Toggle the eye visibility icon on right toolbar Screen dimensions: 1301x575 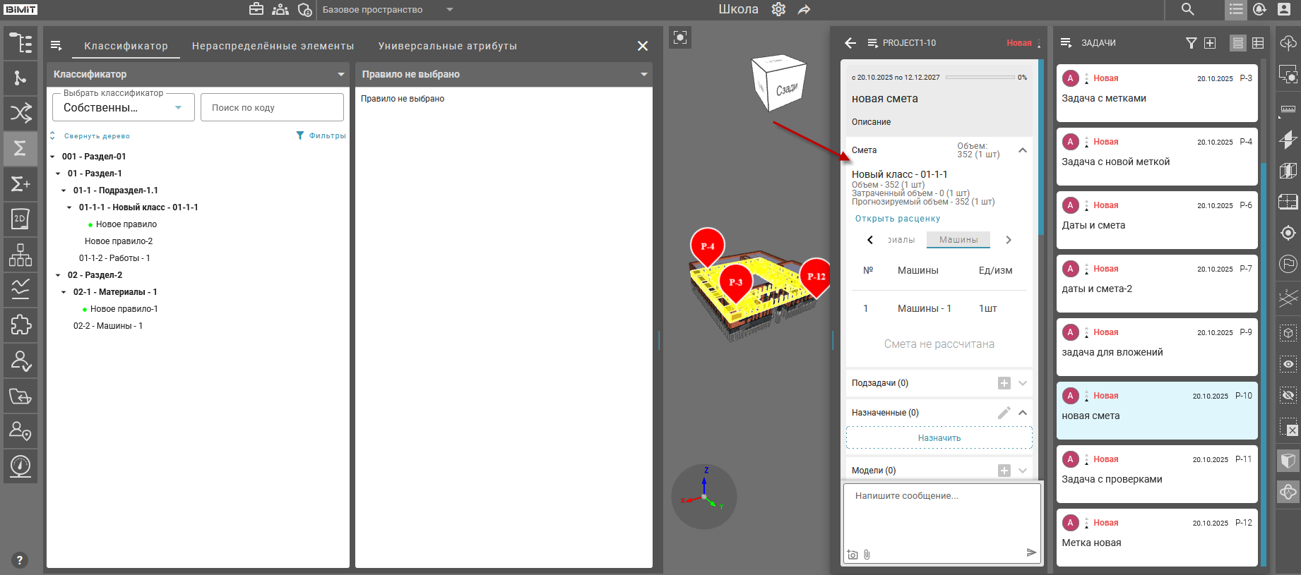pyautogui.click(x=1288, y=364)
